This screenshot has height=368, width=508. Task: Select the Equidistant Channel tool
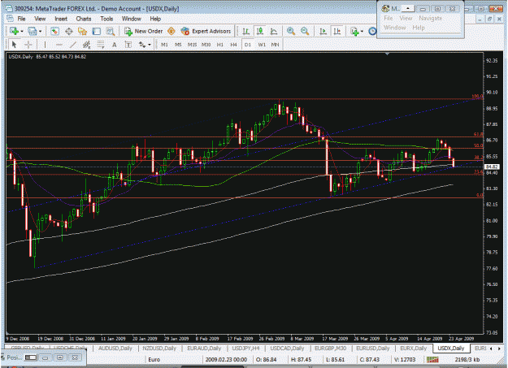pyautogui.click(x=86, y=45)
